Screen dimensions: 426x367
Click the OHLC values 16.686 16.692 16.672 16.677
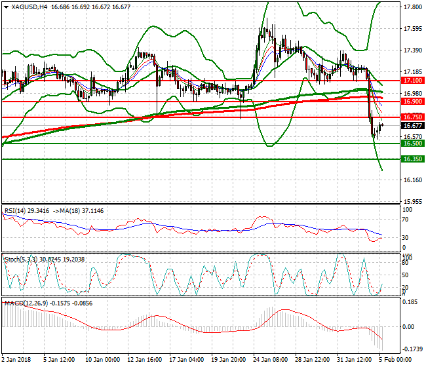pos(90,7)
